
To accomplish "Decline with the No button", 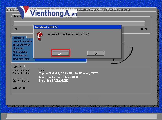I will point(96,53).
